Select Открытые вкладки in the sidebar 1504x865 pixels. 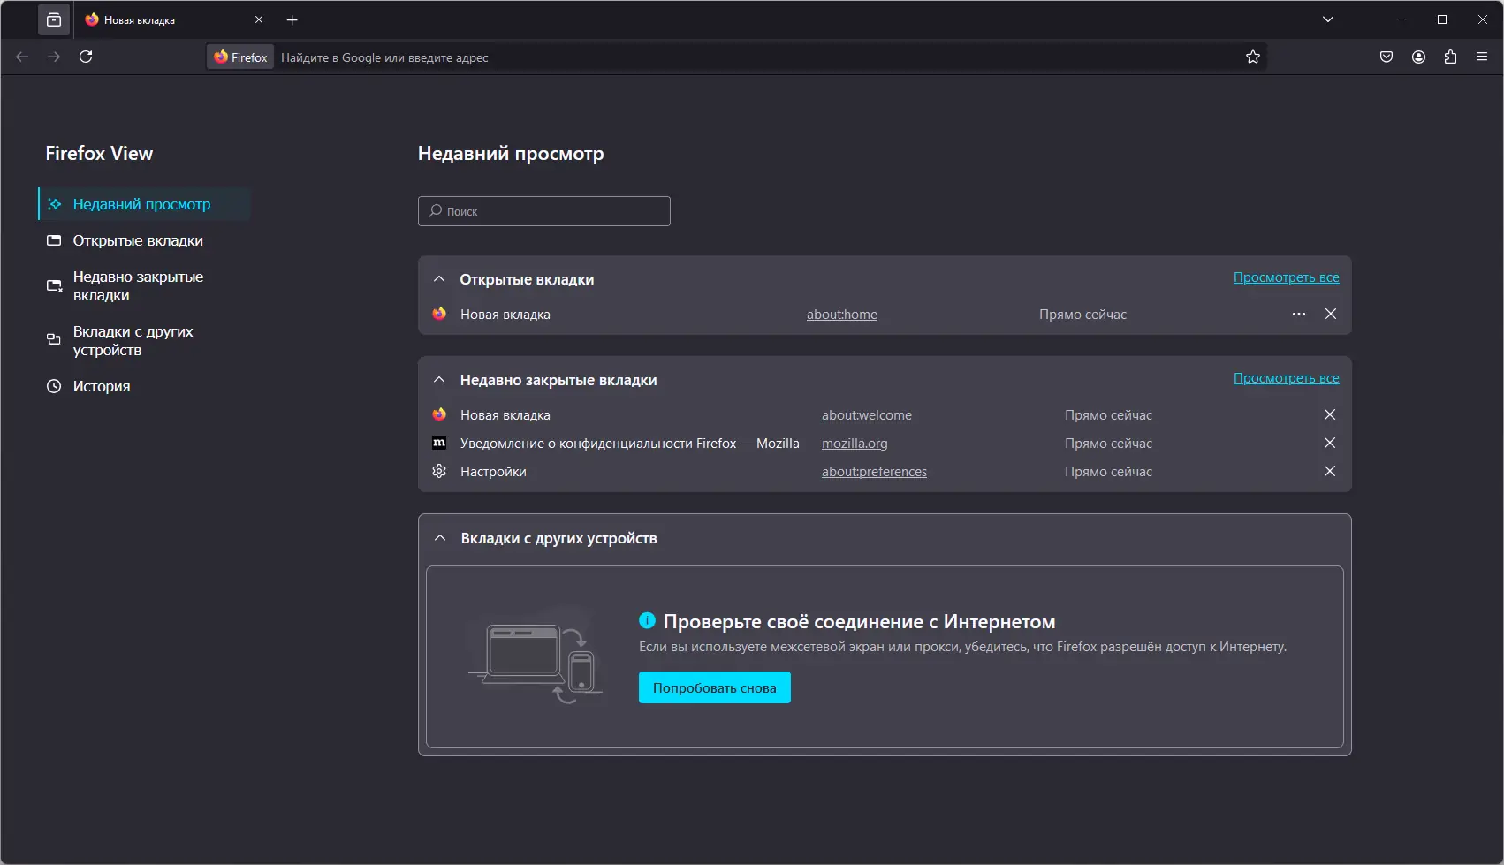[137, 240]
